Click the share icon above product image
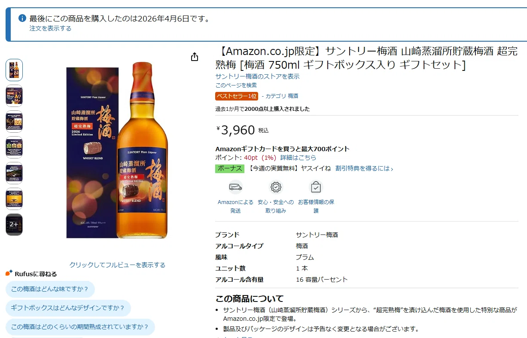Viewport: 527px width, 338px height. click(195, 57)
